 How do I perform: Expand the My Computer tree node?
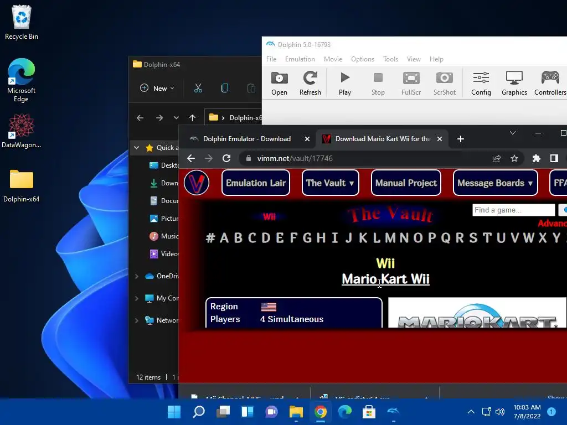pos(136,298)
